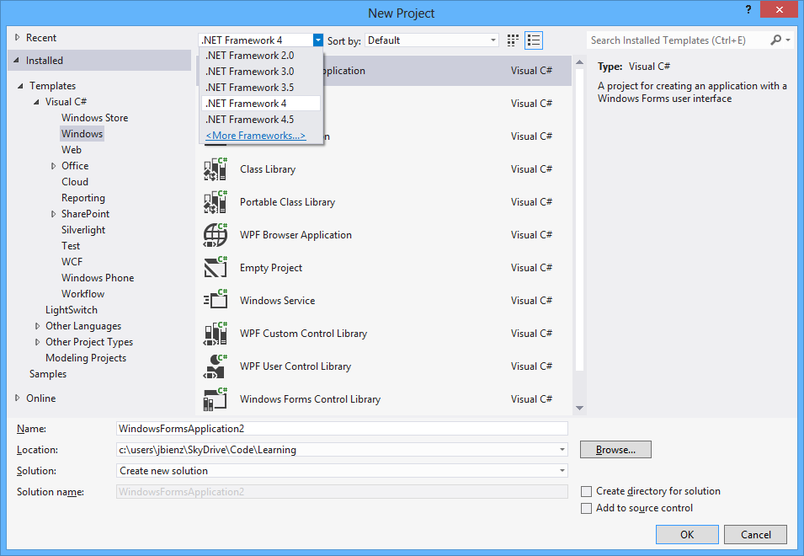Choose .NET Framework 4 in the list
This screenshot has height=556, width=804.
(x=260, y=103)
